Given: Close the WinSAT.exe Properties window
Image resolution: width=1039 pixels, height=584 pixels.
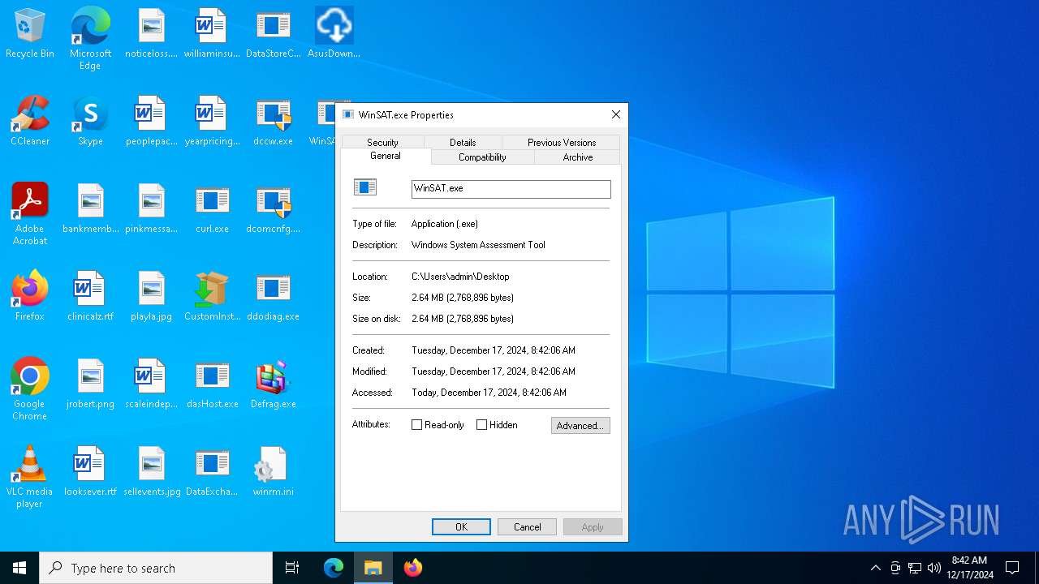Looking at the screenshot, I should click(616, 114).
